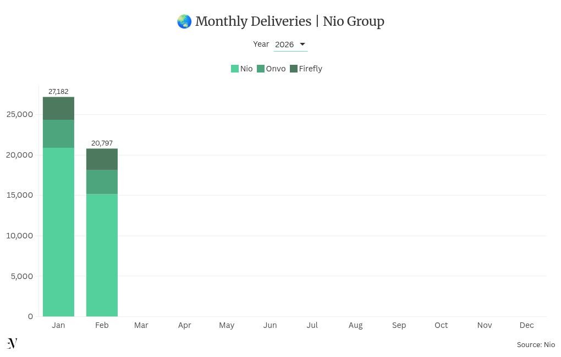This screenshot has width=561, height=357.
Task: Click the Nio segment of the January bar
Action: tap(58, 231)
